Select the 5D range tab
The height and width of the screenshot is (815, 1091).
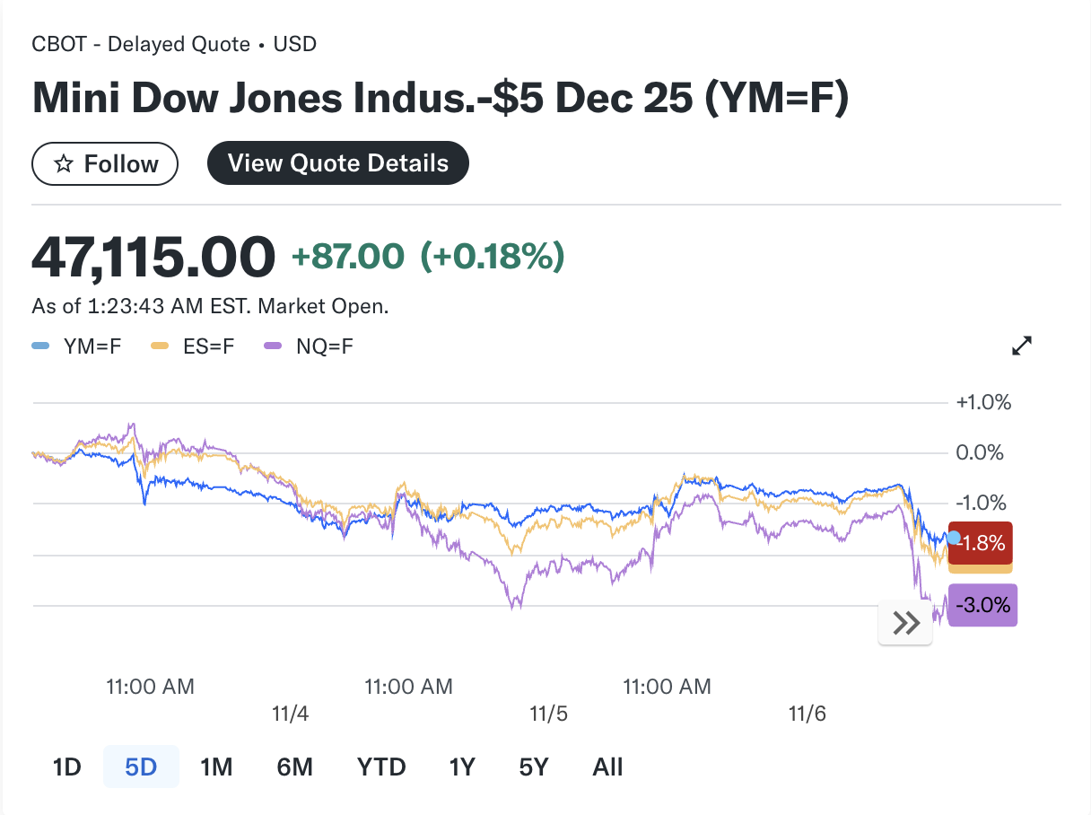[141, 767]
